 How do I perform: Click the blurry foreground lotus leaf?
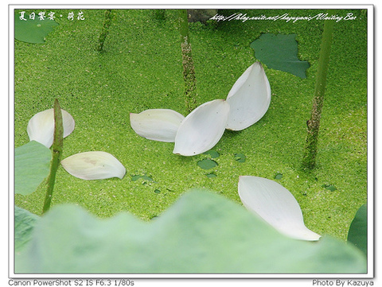(185, 236)
